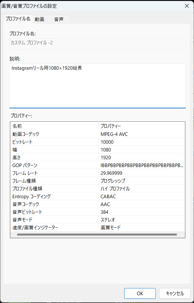Click the 画質モード value
This screenshot has width=194, height=303.
[110, 227]
